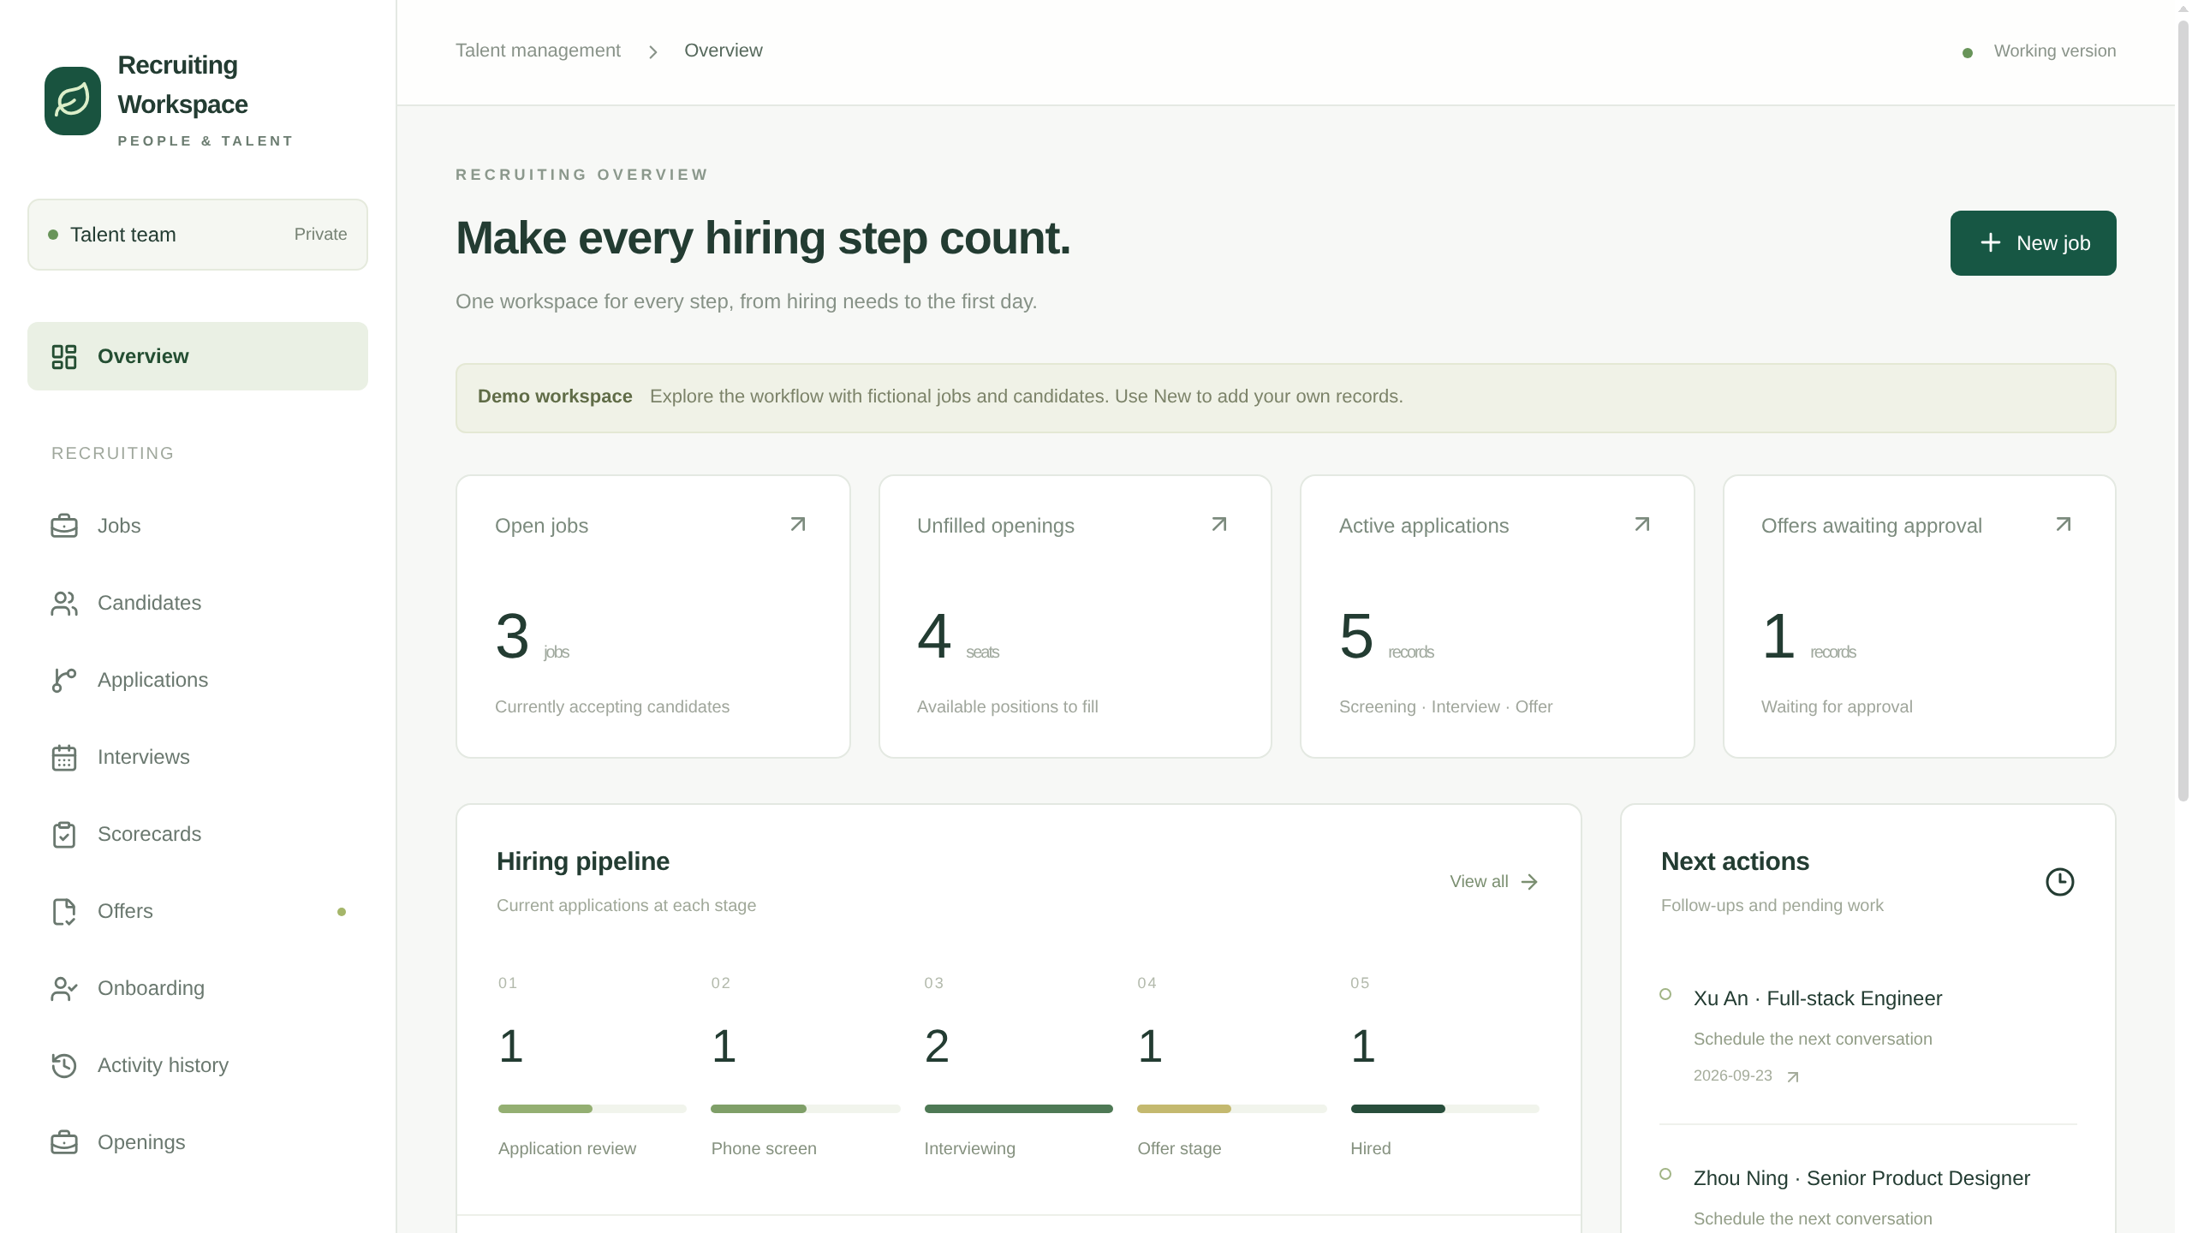Click the Applications branch icon

[x=64, y=680]
